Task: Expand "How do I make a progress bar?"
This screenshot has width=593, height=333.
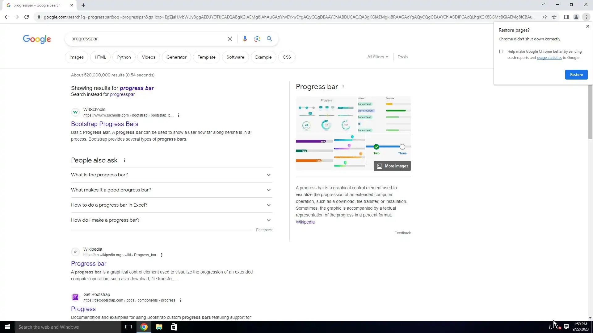Action: 171,220
